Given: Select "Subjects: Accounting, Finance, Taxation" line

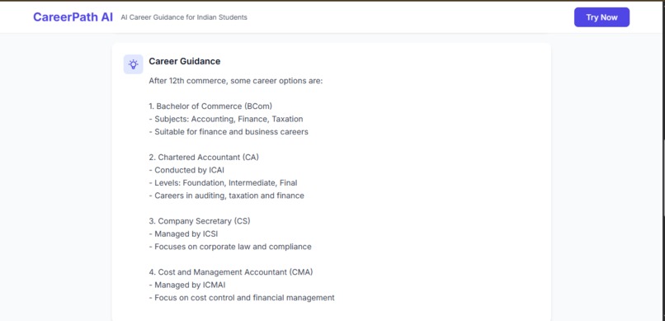Looking at the screenshot, I should (226, 119).
